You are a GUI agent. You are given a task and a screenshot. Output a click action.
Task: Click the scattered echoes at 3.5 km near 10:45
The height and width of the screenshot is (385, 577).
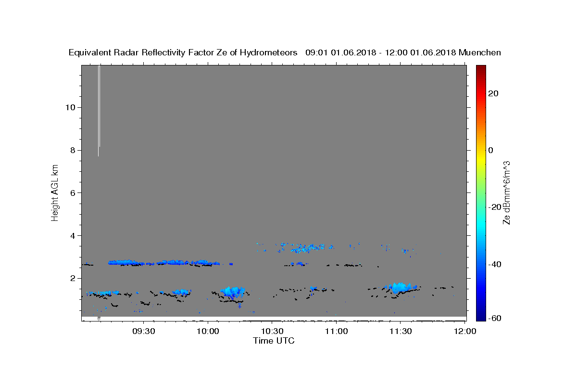tap(306, 248)
